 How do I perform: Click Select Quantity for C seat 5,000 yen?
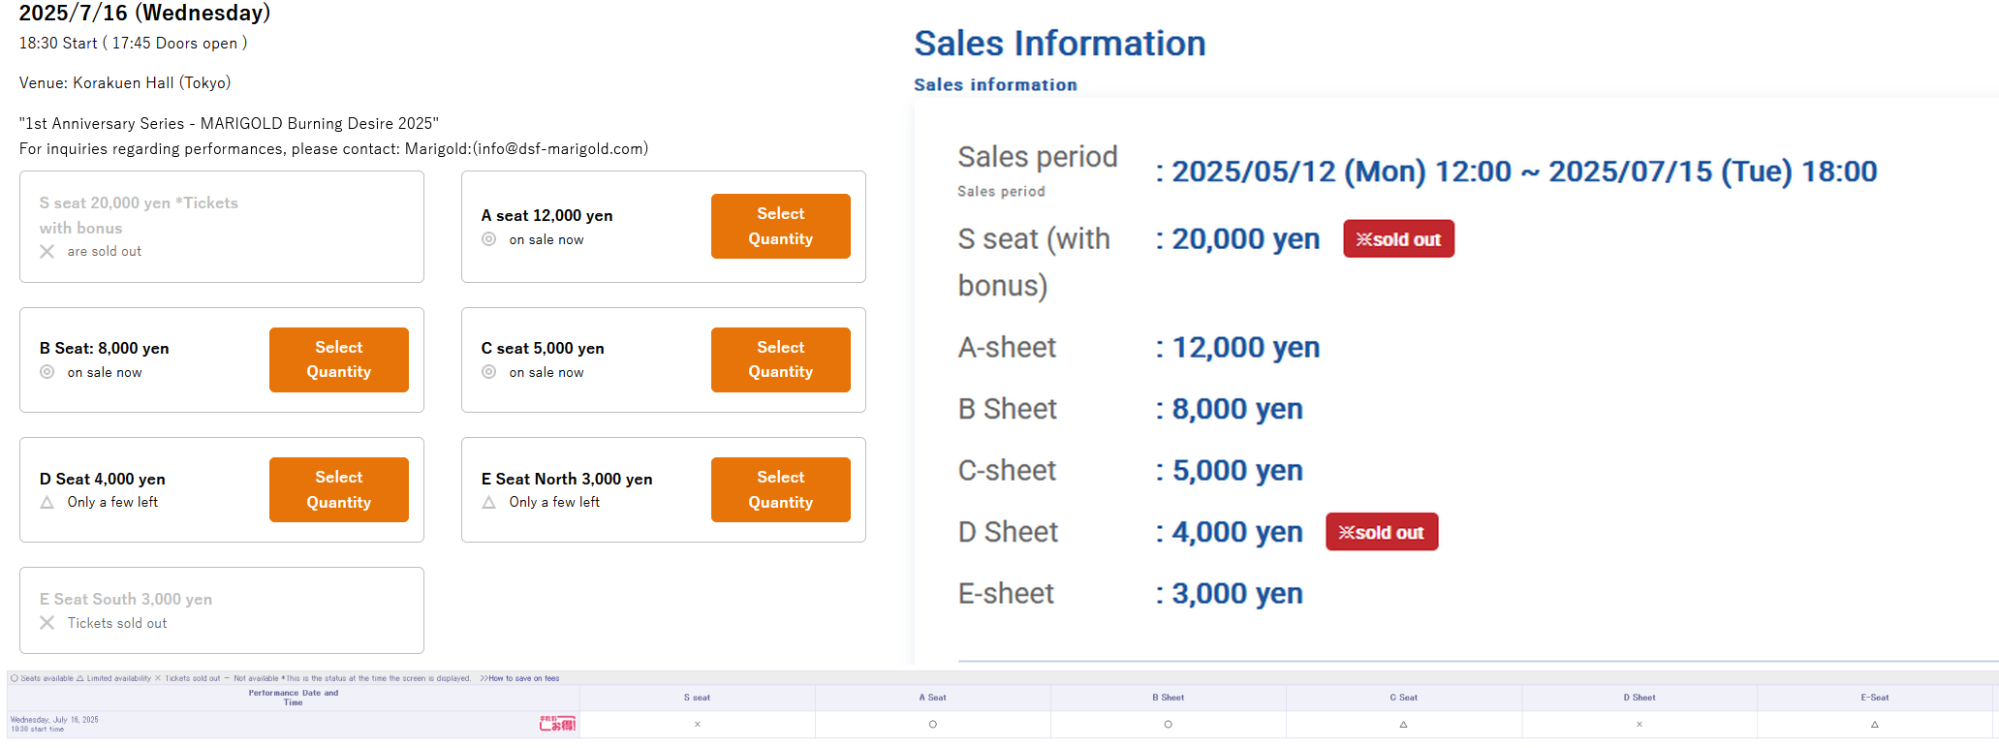(780, 359)
